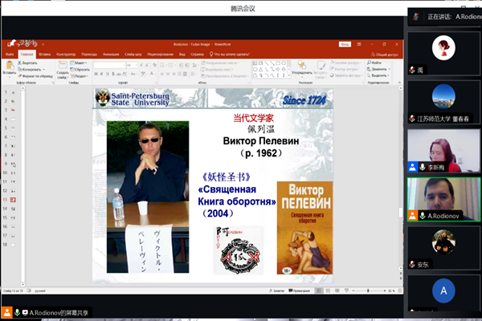
Task: Click the Paste (Вставить) clipboard icon
Action: (10, 66)
